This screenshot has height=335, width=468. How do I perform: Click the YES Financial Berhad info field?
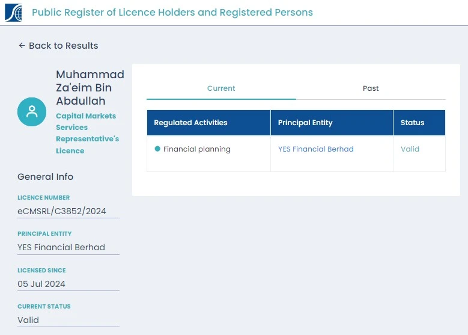tap(68, 247)
